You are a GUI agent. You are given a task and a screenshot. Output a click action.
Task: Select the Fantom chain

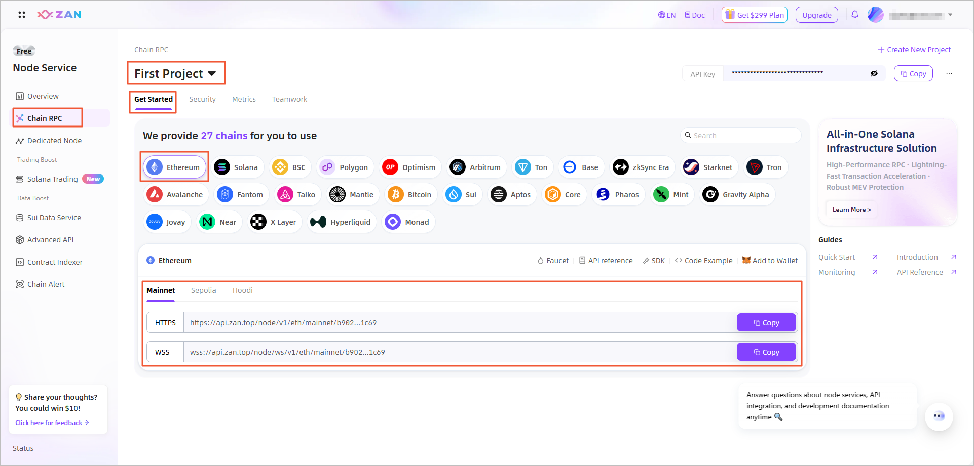[241, 195]
